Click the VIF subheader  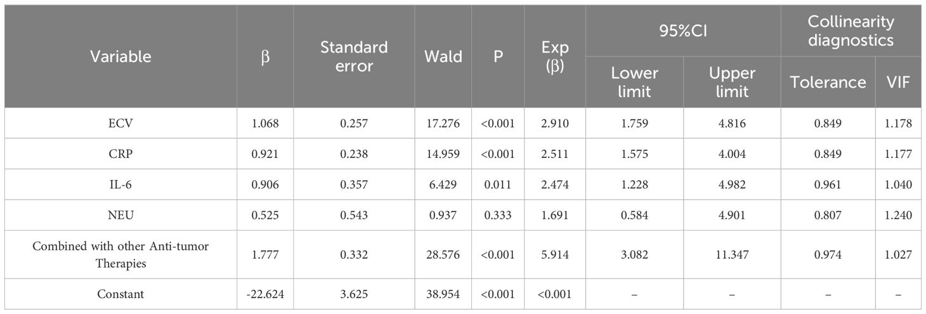(x=898, y=82)
